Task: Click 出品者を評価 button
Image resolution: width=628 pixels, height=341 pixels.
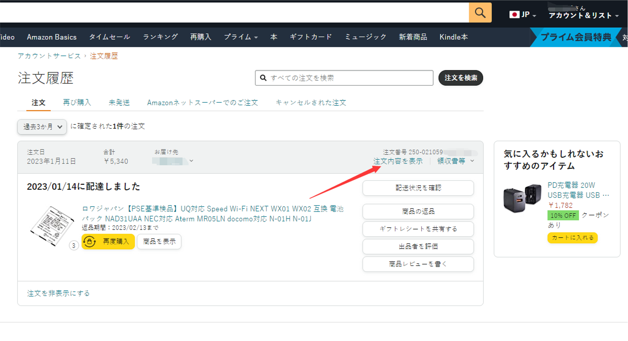Action: click(418, 247)
